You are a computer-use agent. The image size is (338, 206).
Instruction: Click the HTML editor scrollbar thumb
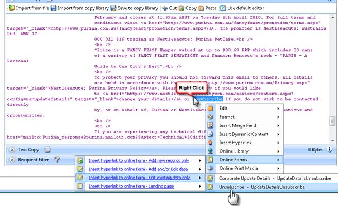click(332, 121)
